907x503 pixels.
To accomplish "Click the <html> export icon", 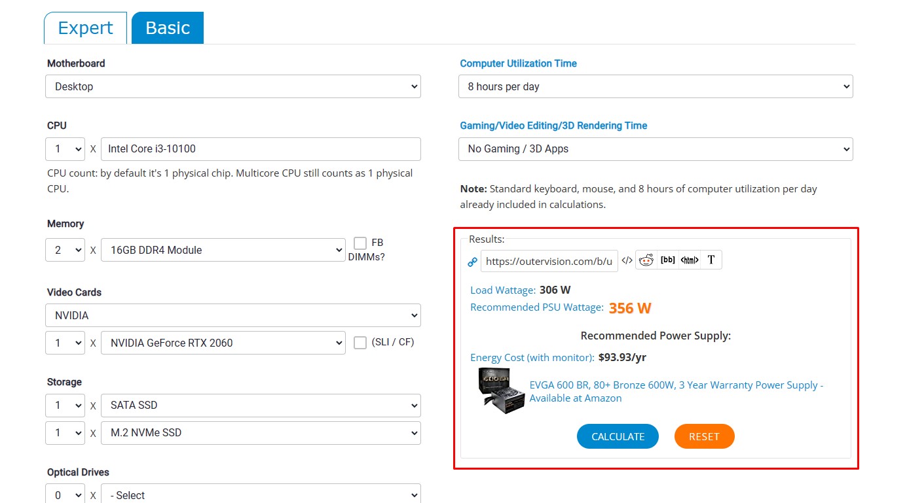I will point(690,260).
